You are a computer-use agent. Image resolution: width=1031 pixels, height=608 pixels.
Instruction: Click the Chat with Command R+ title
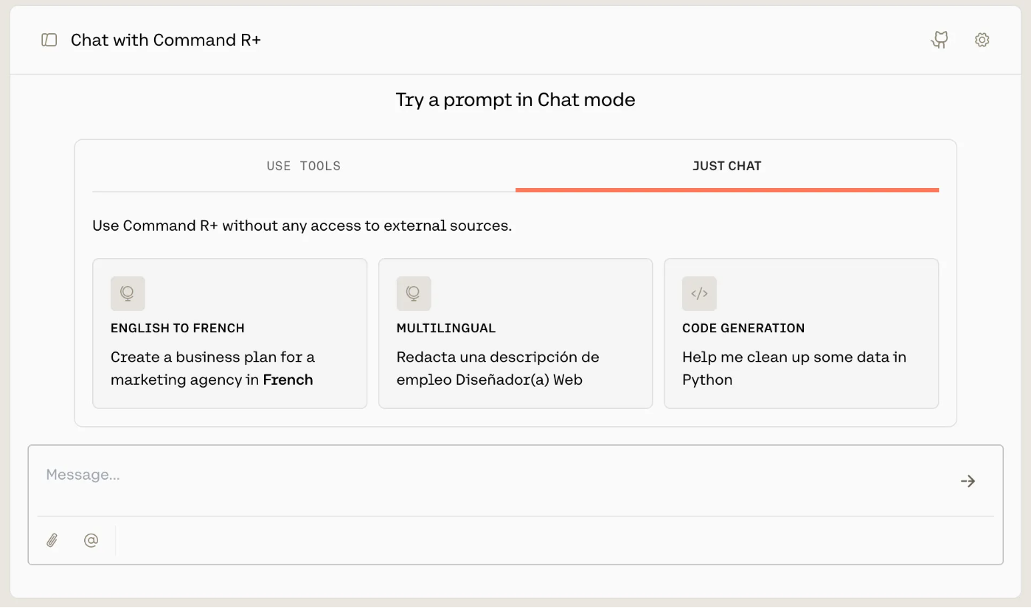166,40
